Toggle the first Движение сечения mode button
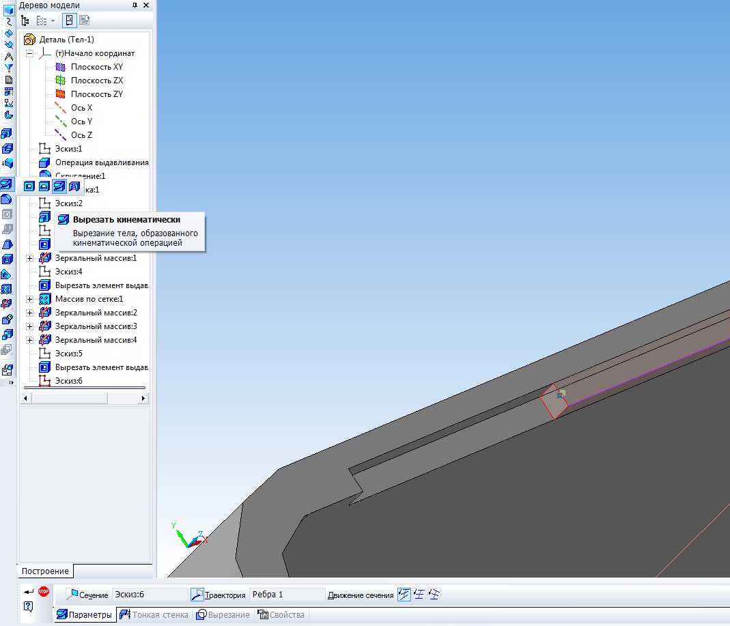 point(404,595)
